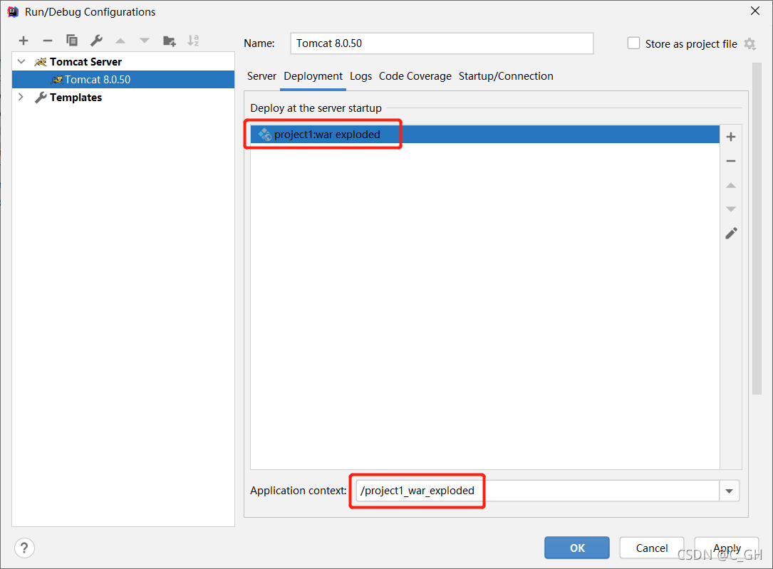Go to the Code Coverage tab
Viewport: 773px width, 569px height.
click(415, 76)
